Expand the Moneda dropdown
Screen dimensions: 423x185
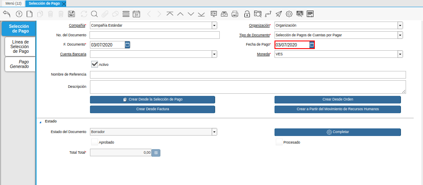400,54
